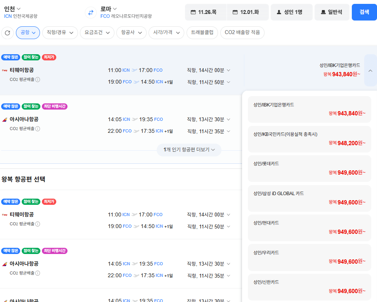
Task: Click the seat icon beside 일반석
Action: pos(323,12)
